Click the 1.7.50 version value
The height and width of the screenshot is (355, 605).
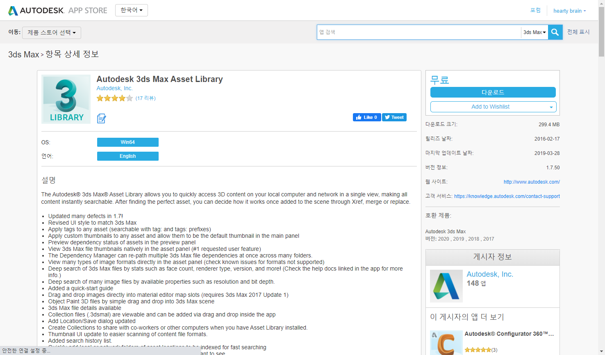553,168
